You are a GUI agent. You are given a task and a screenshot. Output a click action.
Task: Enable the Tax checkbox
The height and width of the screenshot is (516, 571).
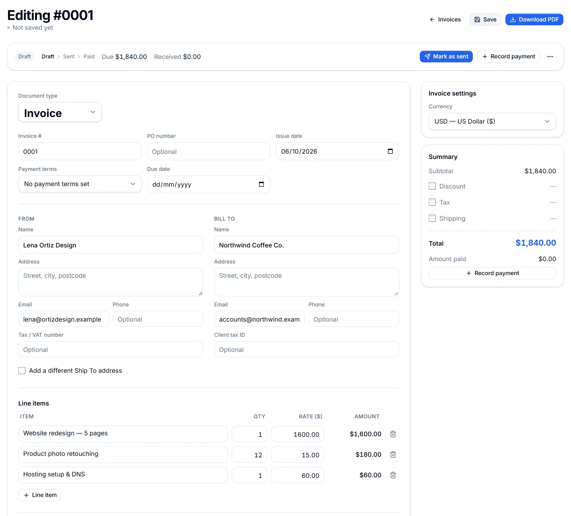point(432,202)
